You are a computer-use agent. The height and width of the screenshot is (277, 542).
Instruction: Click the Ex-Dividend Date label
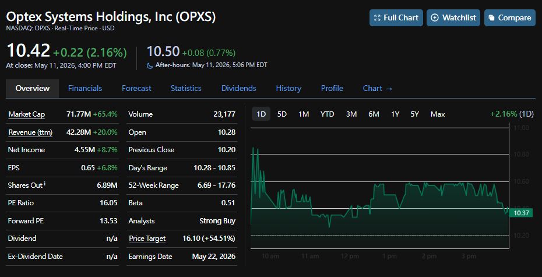pos(35,257)
